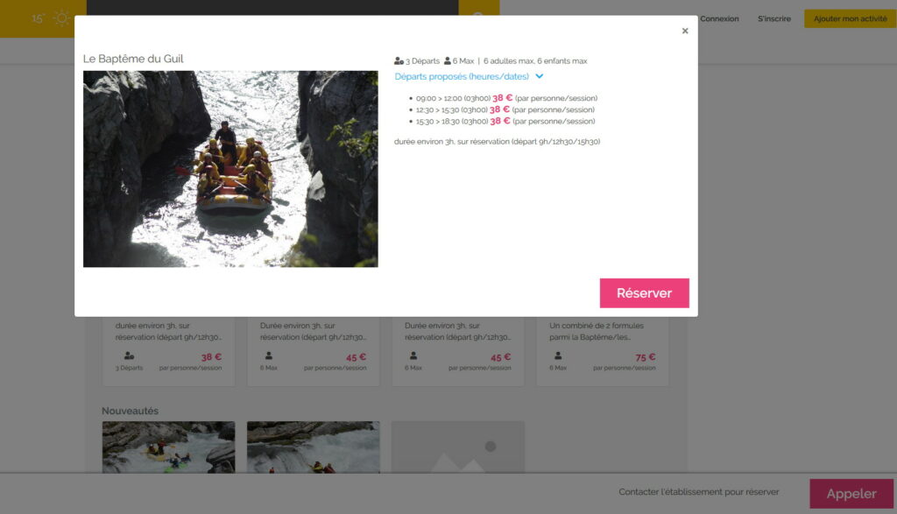
Task: Click the 38 € card's 3 Départs icon
Action: [130, 356]
